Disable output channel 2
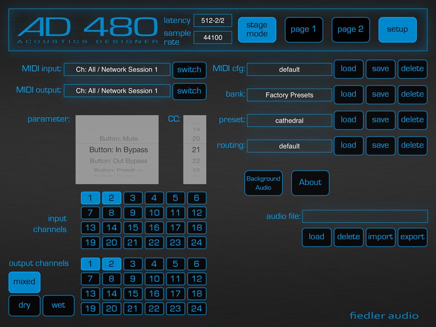The height and width of the screenshot is (327, 436). coord(112,264)
